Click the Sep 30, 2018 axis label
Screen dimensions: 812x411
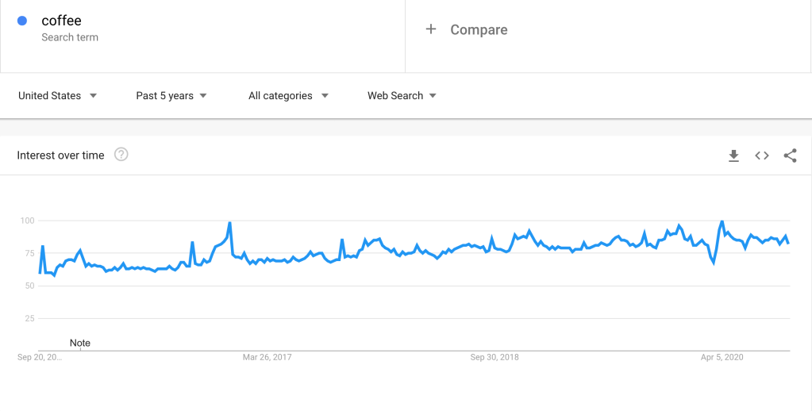[495, 357]
